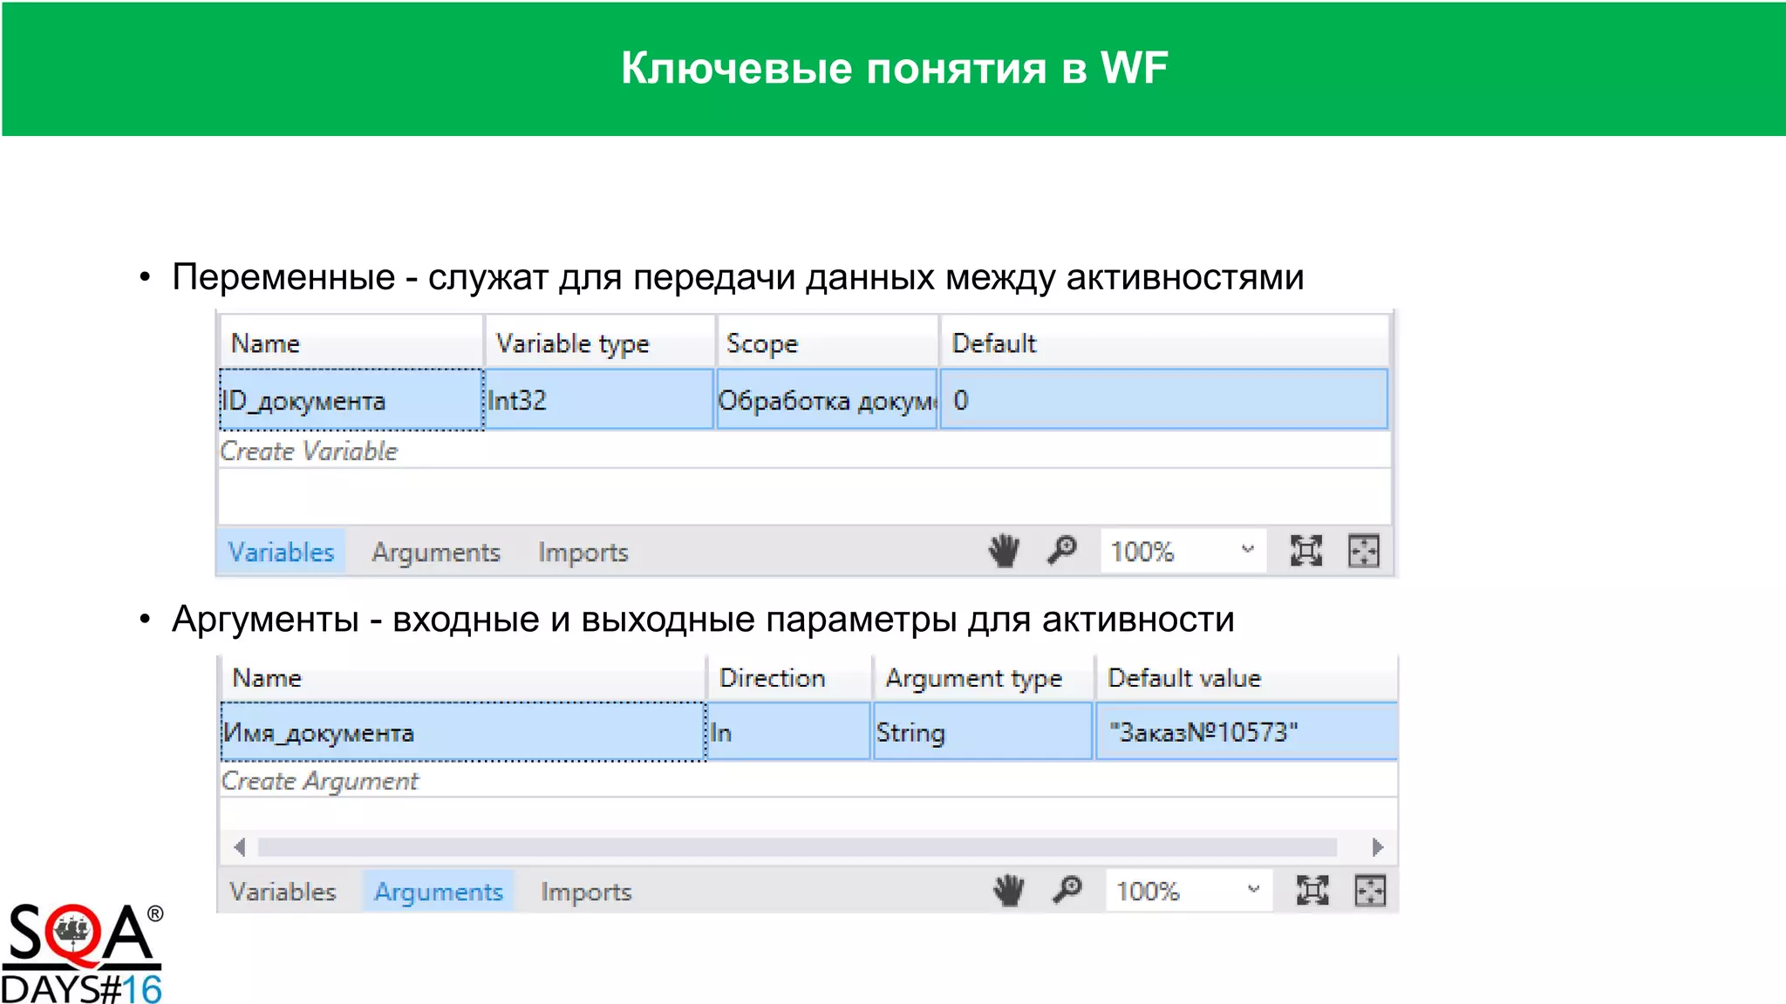
Task: Open the Imports tab in upper panel
Action: point(583,553)
